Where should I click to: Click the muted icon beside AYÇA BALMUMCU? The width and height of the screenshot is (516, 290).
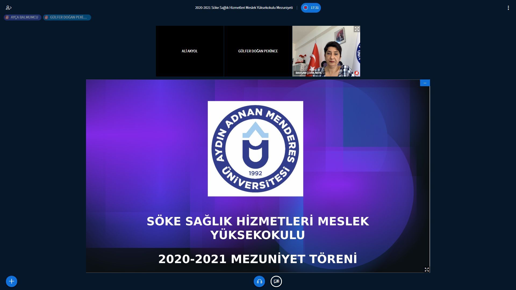pos(7,17)
